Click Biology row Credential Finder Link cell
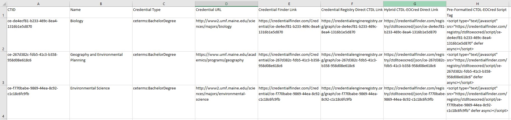This screenshot has height=120, width=511. click(x=289, y=35)
